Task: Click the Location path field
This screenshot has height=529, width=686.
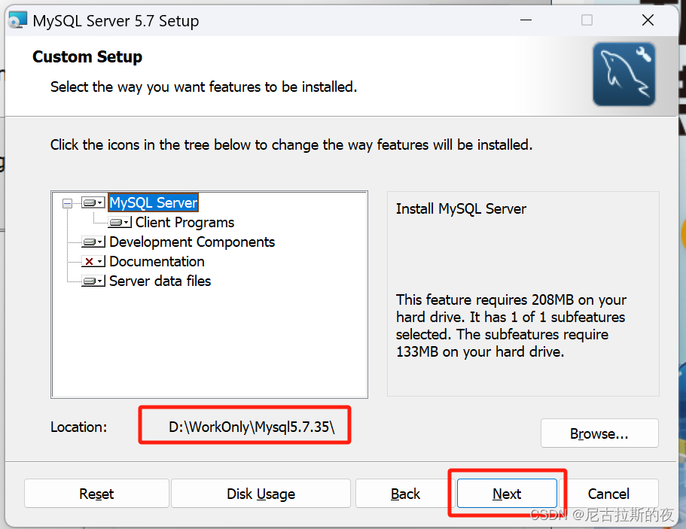Action: [243, 426]
